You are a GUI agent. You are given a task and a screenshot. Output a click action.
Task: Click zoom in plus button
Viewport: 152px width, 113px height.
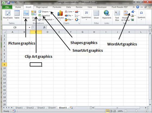tap(147, 111)
